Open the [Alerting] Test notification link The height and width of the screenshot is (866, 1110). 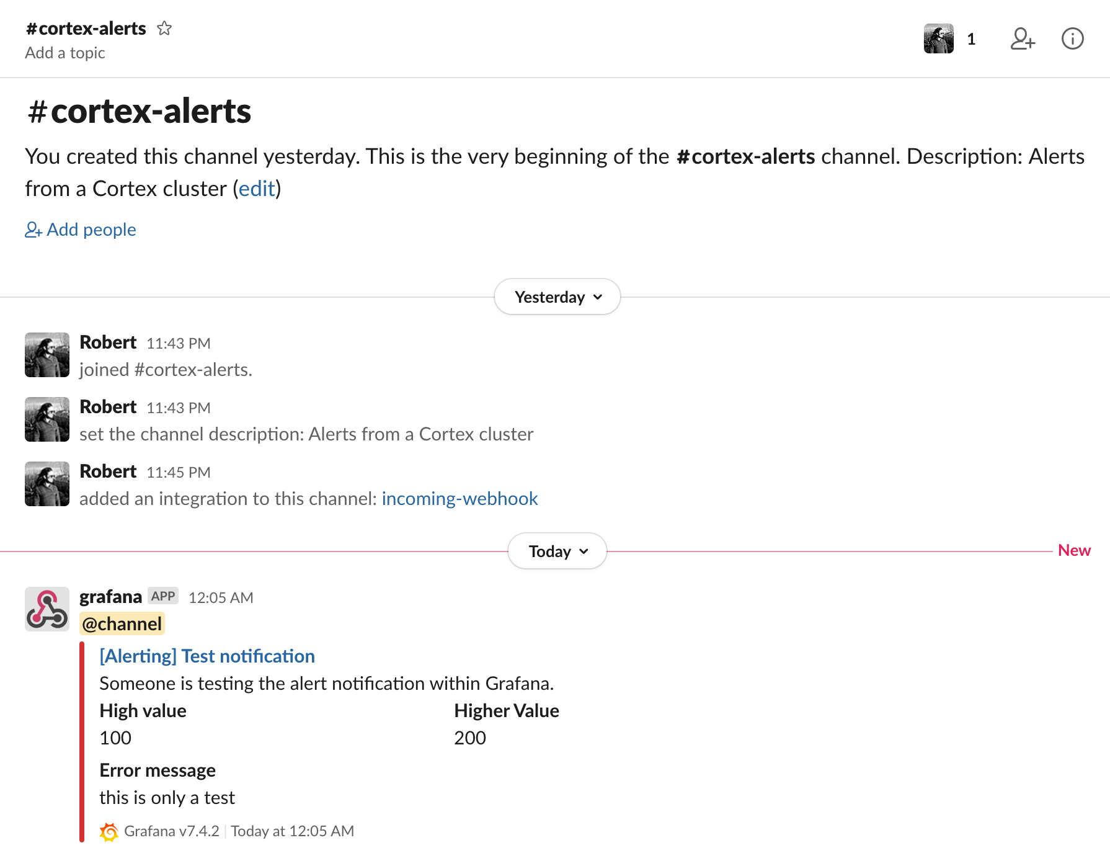tap(207, 656)
